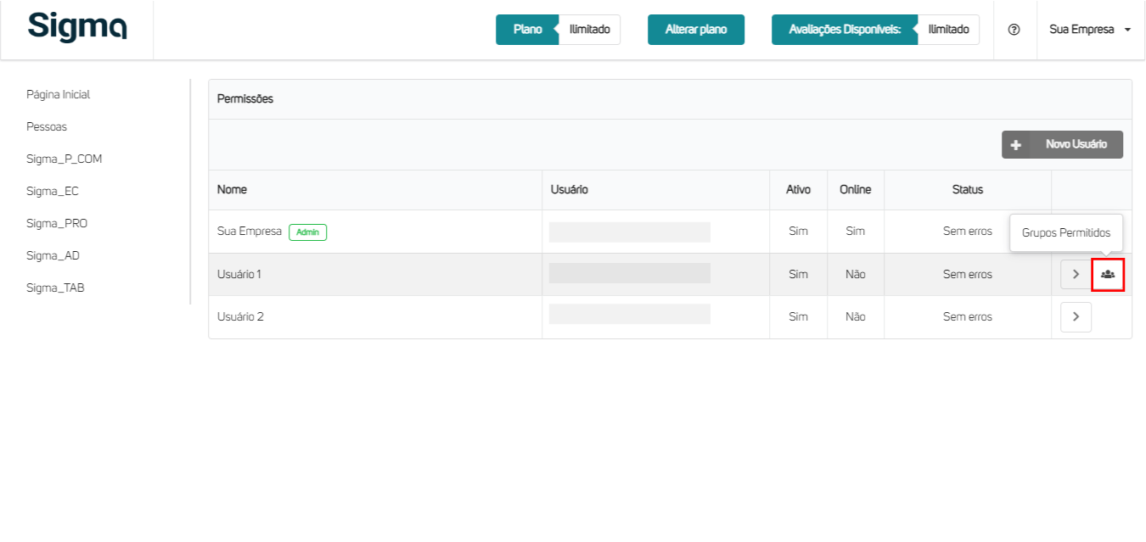Viewport: 1146px width, 542px height.
Task: Click the plus icon on Novo Usuário
Action: (1015, 145)
